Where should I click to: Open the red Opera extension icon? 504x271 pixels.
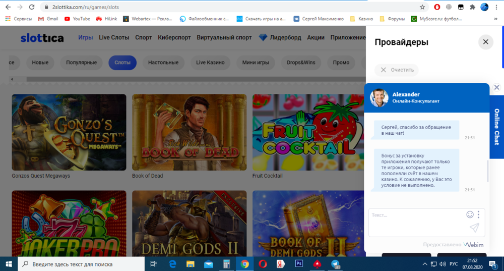pyautogui.click(x=437, y=7)
